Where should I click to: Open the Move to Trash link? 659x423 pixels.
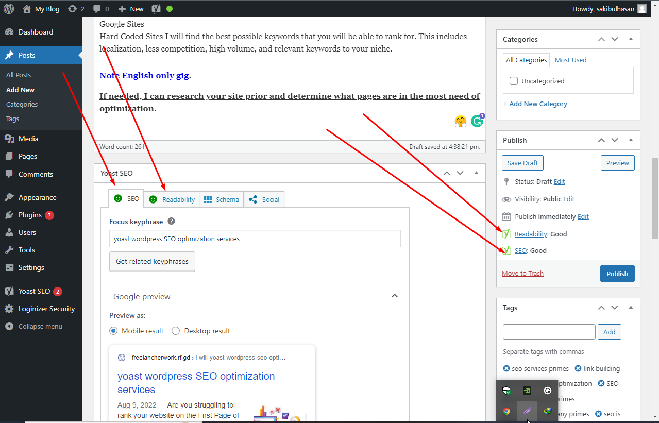[x=522, y=274]
